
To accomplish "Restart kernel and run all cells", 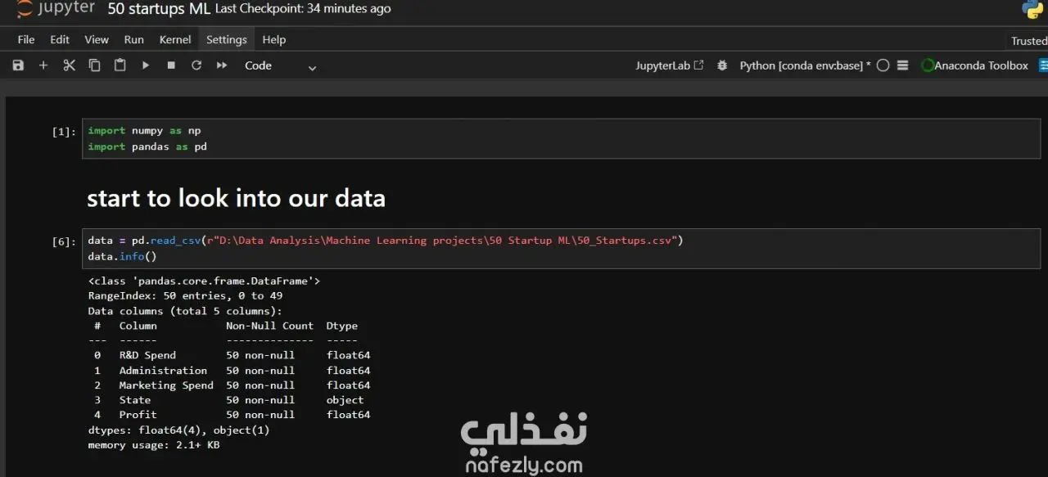I will pyautogui.click(x=222, y=65).
